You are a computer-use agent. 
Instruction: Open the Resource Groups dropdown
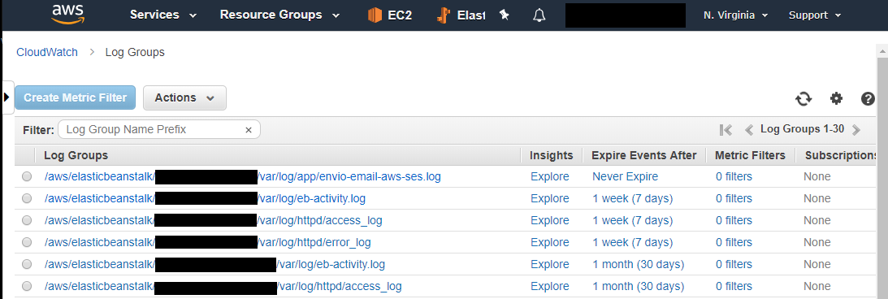click(279, 15)
